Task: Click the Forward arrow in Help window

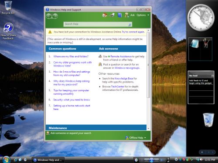Action: 55,16
